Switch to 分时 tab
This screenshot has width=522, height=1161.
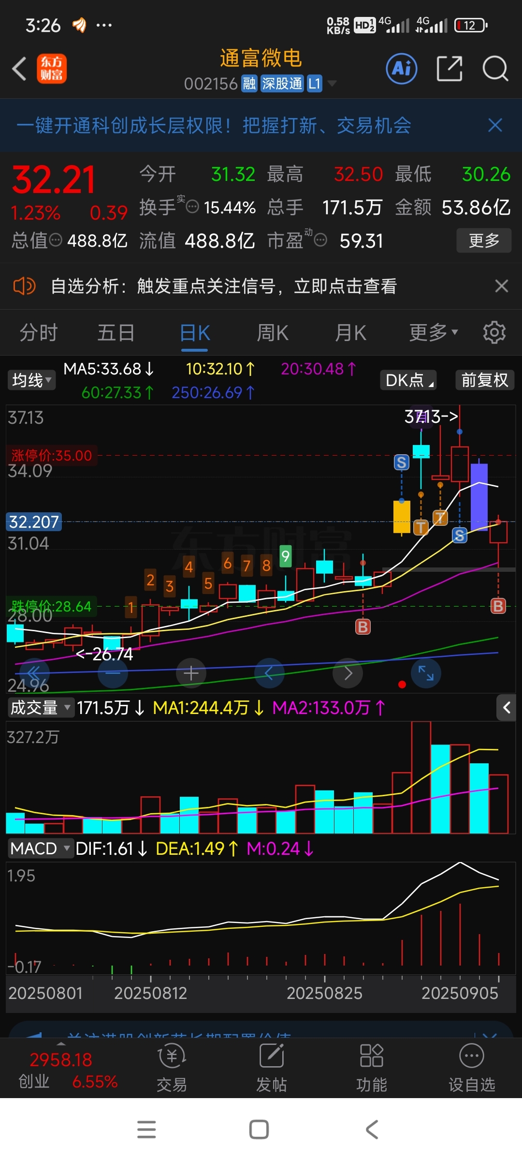pyautogui.click(x=39, y=333)
